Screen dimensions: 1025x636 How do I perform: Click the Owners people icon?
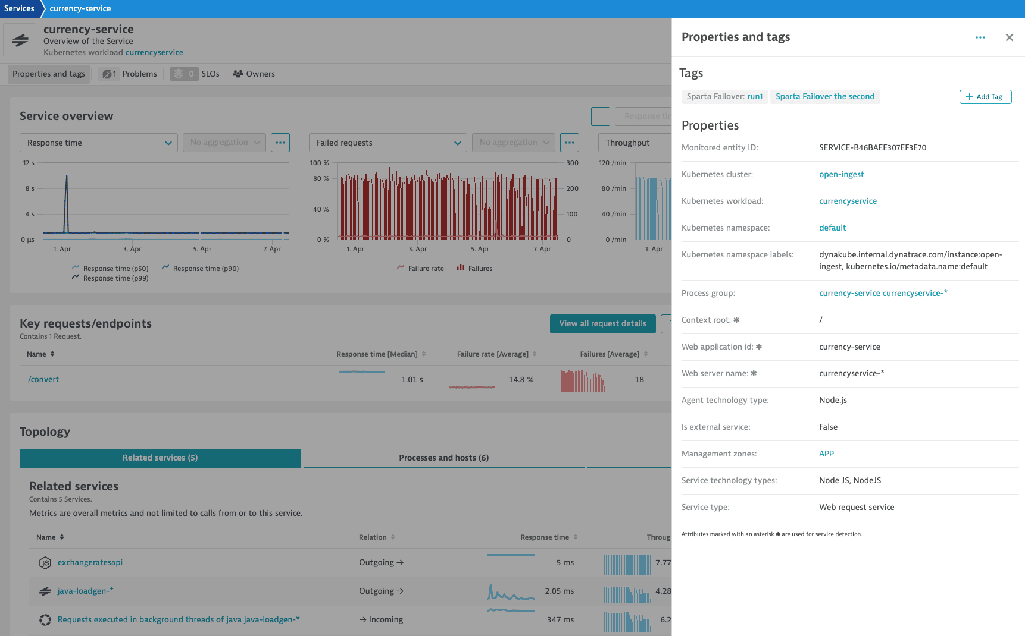[x=238, y=74]
